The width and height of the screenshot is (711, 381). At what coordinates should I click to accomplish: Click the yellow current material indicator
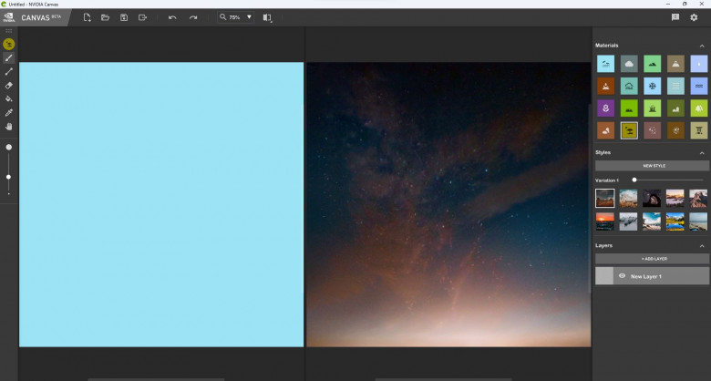point(8,44)
